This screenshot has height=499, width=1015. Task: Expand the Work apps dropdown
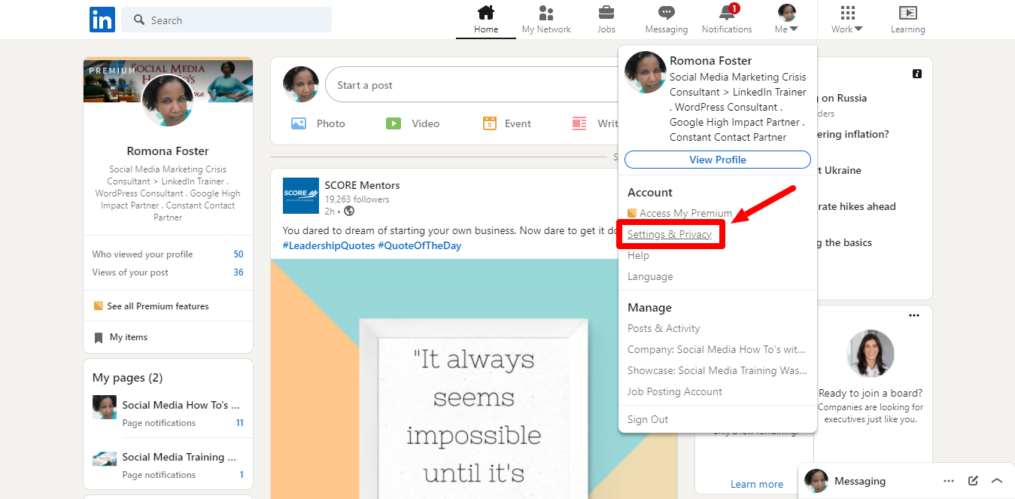847,29
